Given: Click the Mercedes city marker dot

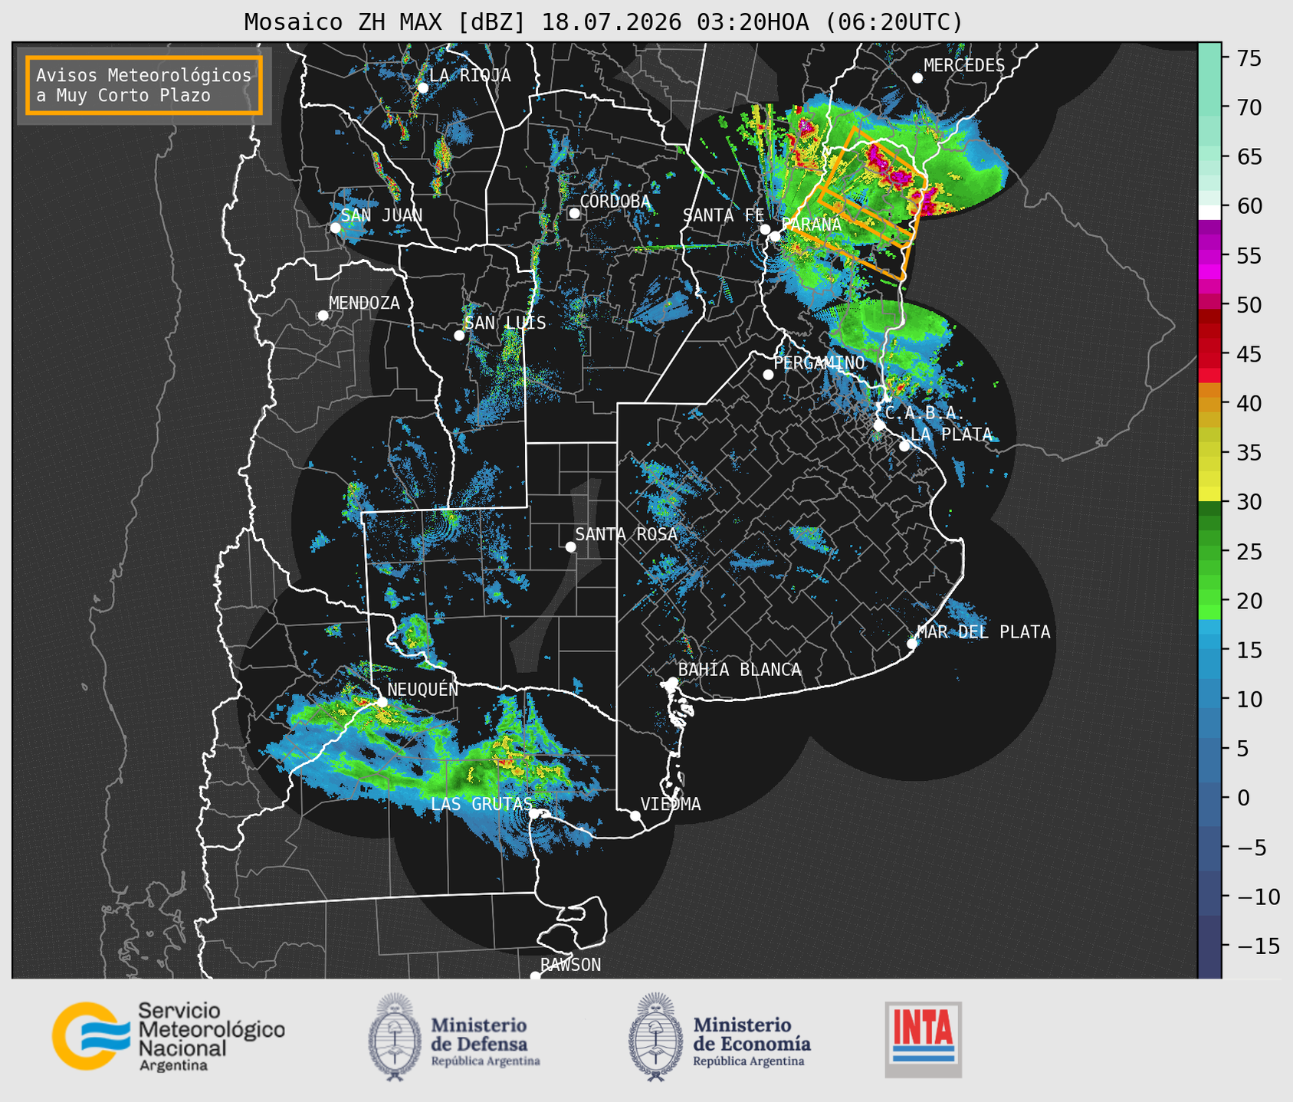Looking at the screenshot, I should pos(917,78).
